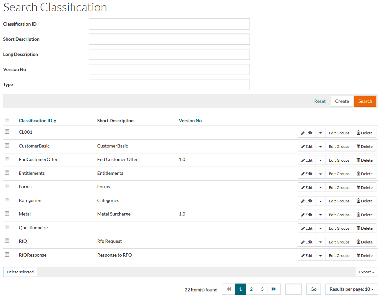
Task: Click the Edit Groups button for RfQ
Action: point(339,242)
